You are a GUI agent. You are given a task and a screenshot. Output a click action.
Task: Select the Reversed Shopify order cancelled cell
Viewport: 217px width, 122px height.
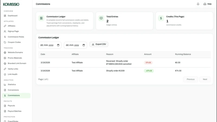[x=119, y=63]
